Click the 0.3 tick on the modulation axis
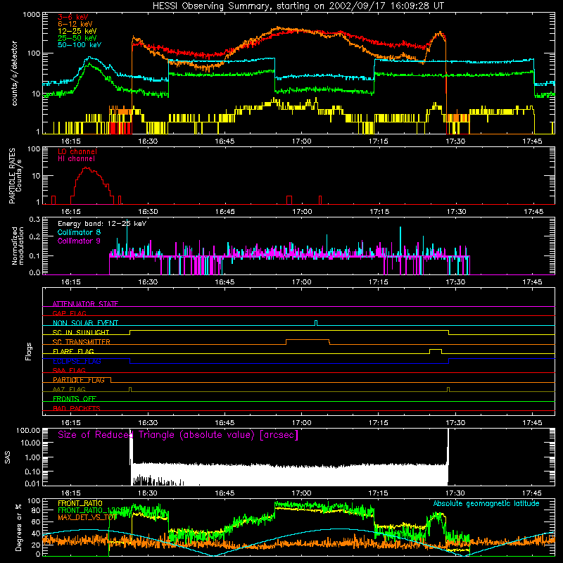 (34, 220)
